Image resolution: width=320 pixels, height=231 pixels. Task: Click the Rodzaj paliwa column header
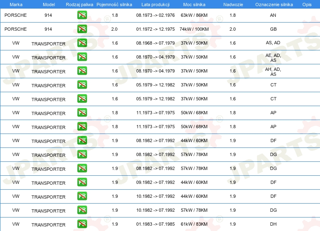click(79, 5)
